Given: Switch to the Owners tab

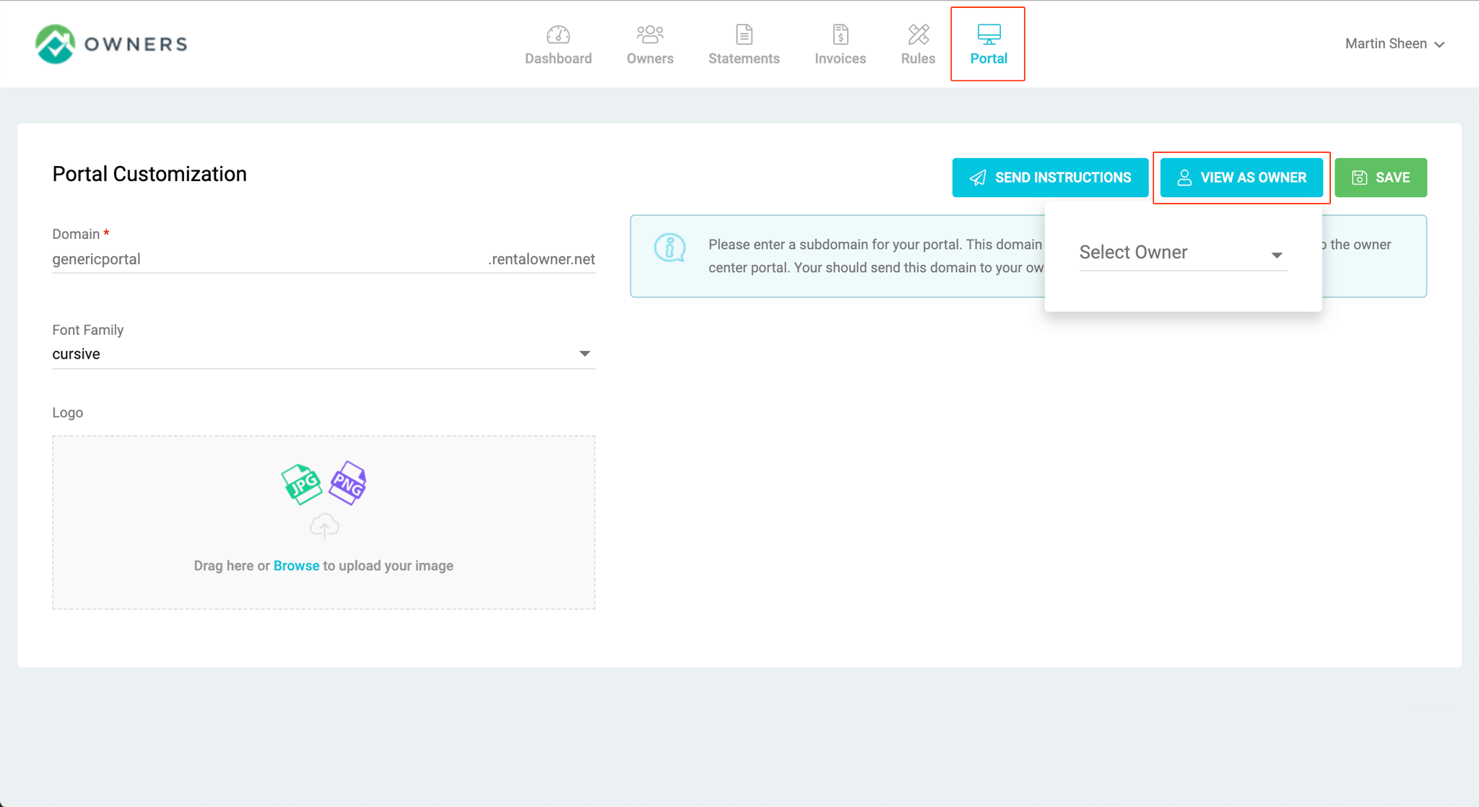Looking at the screenshot, I should click(650, 45).
